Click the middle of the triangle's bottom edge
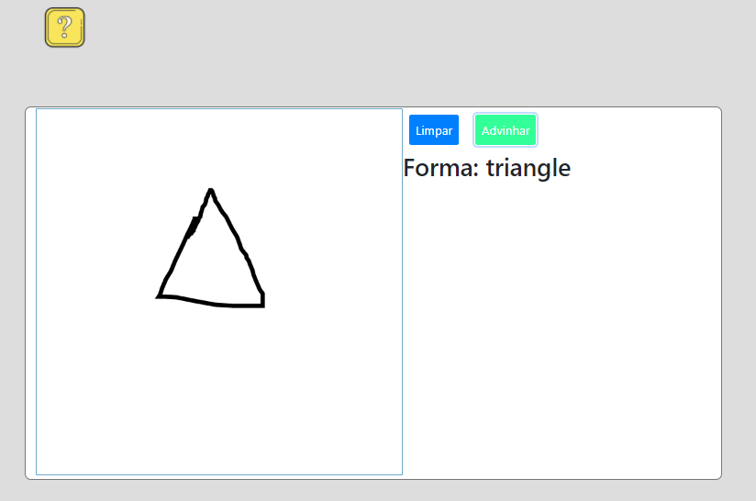The height and width of the screenshot is (501, 756). tap(213, 303)
